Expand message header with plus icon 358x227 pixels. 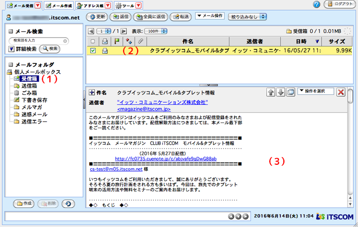92,93
